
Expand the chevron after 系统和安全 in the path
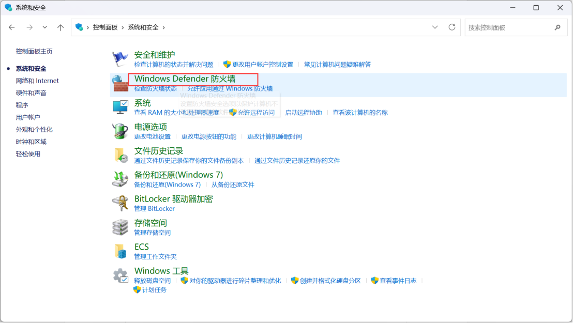pos(164,27)
